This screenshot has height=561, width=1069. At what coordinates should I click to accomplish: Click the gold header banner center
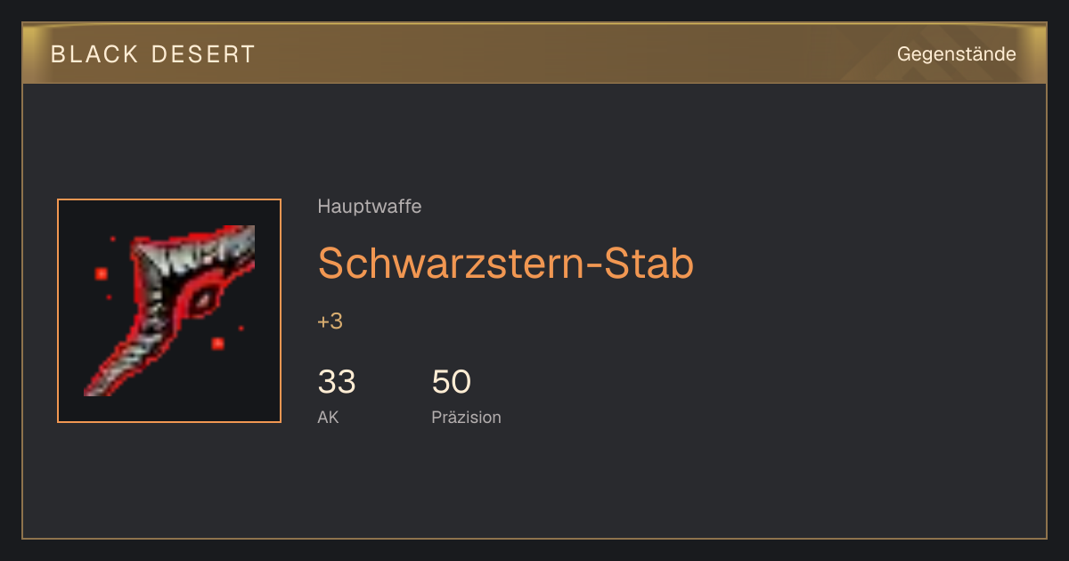click(x=534, y=53)
